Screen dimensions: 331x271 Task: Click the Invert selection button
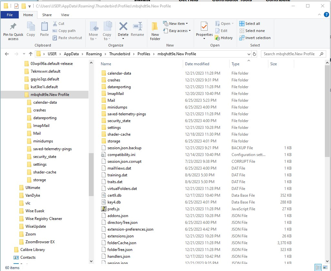pyautogui.click(x=254, y=38)
